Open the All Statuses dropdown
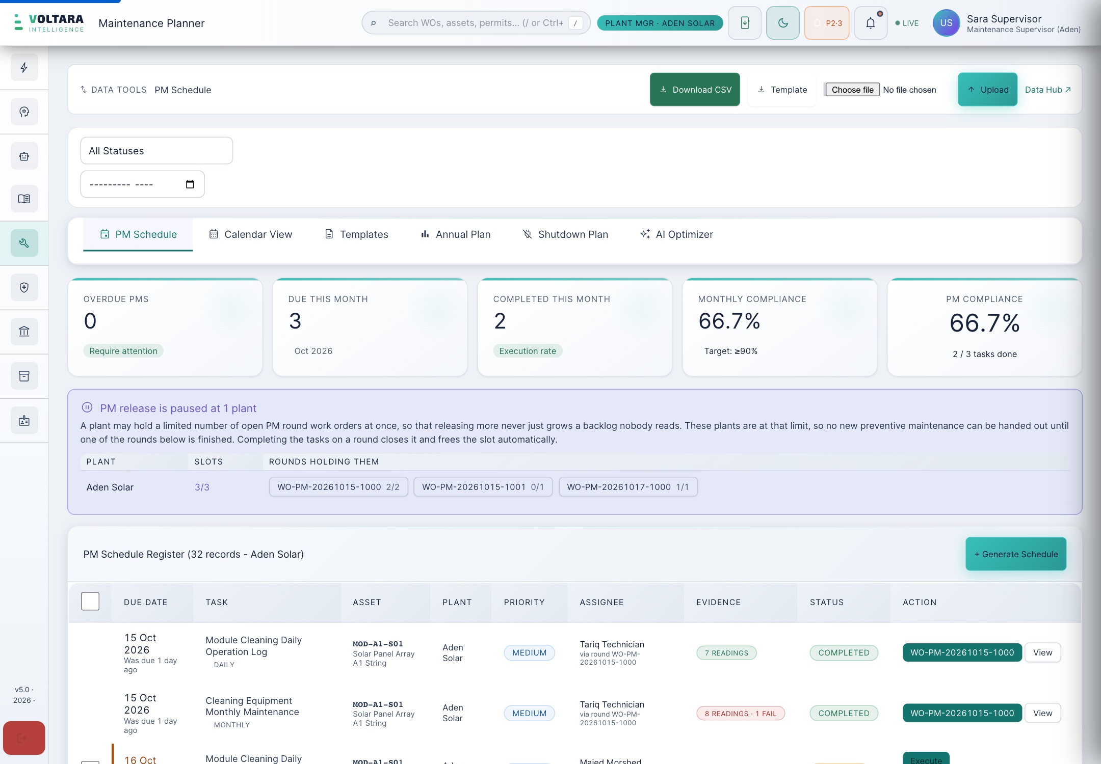Image resolution: width=1101 pixels, height=764 pixels. [x=156, y=151]
